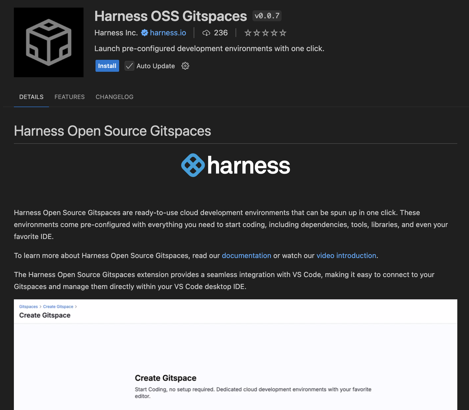Click the Gitspaces breadcrumb in the screenshot
Screen dimensions: 469x410
[28, 307]
